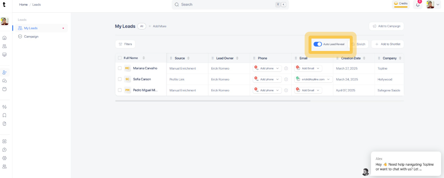Click Add More next to My Leads
This screenshot has width=444, height=178.
tap(157, 26)
